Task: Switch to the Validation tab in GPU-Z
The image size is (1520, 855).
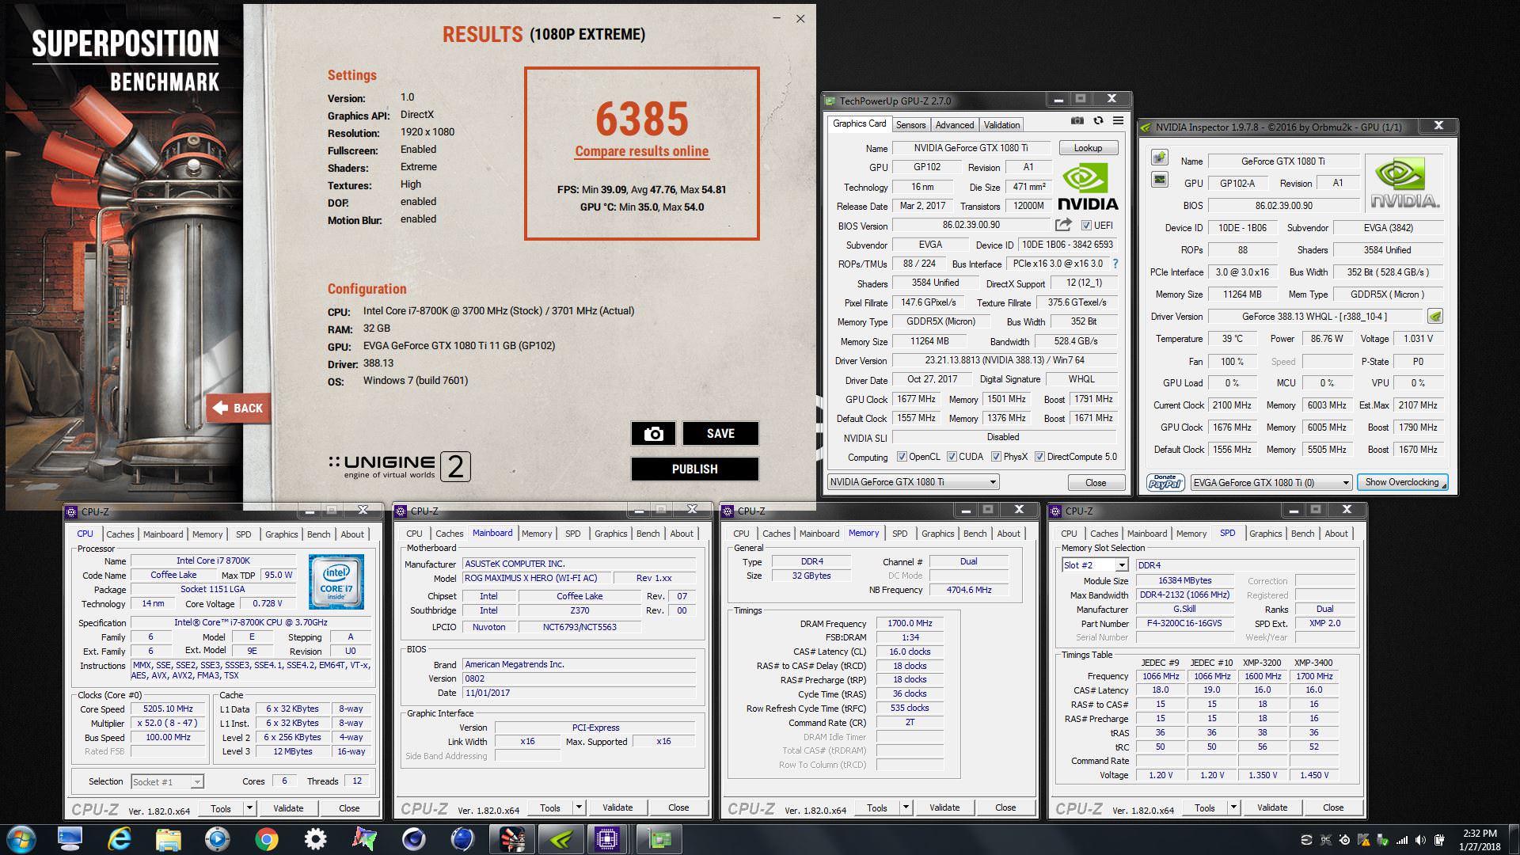Action: click(x=1001, y=125)
